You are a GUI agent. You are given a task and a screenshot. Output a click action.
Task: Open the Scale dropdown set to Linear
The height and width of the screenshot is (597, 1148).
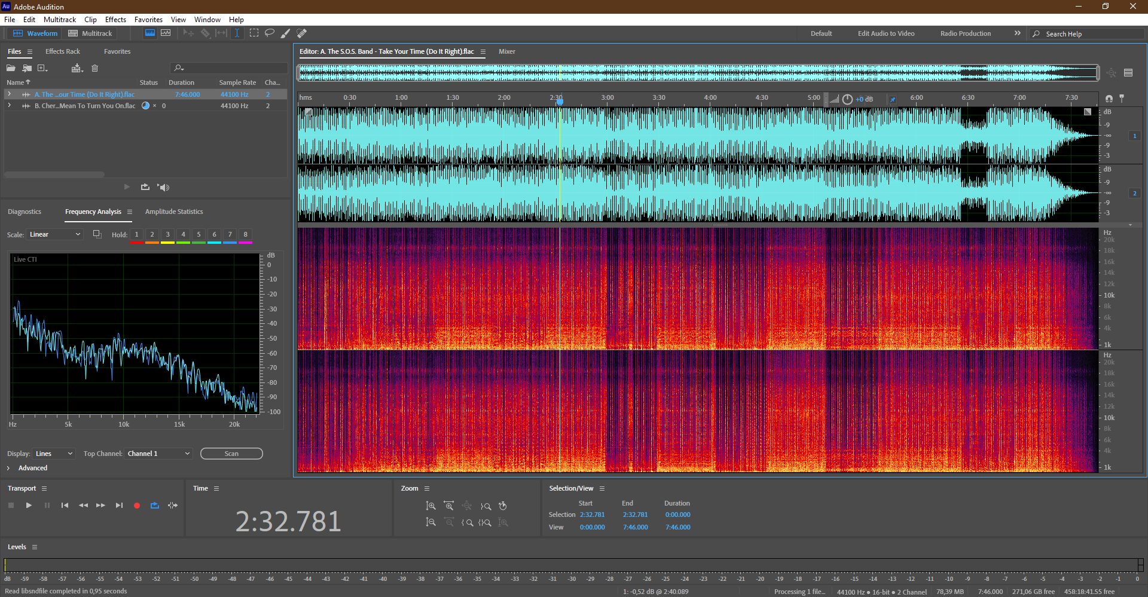tap(54, 234)
